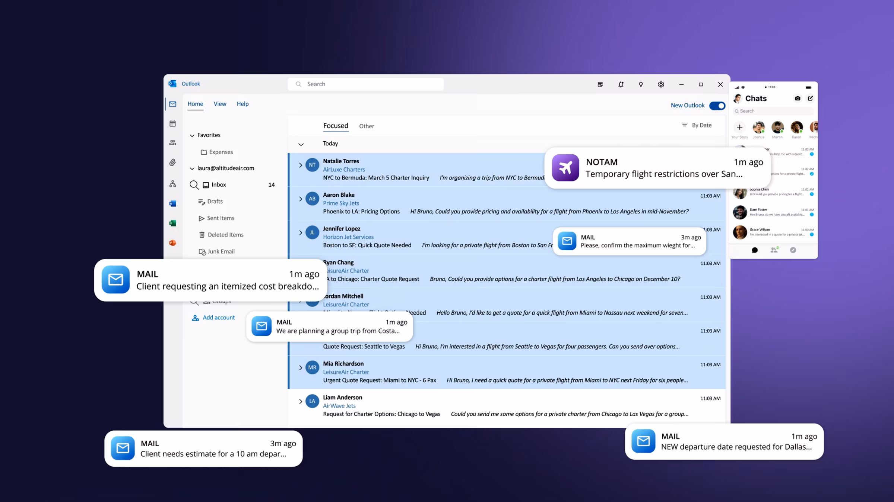Open the NOTAM flight restrictions notification

[657, 168]
